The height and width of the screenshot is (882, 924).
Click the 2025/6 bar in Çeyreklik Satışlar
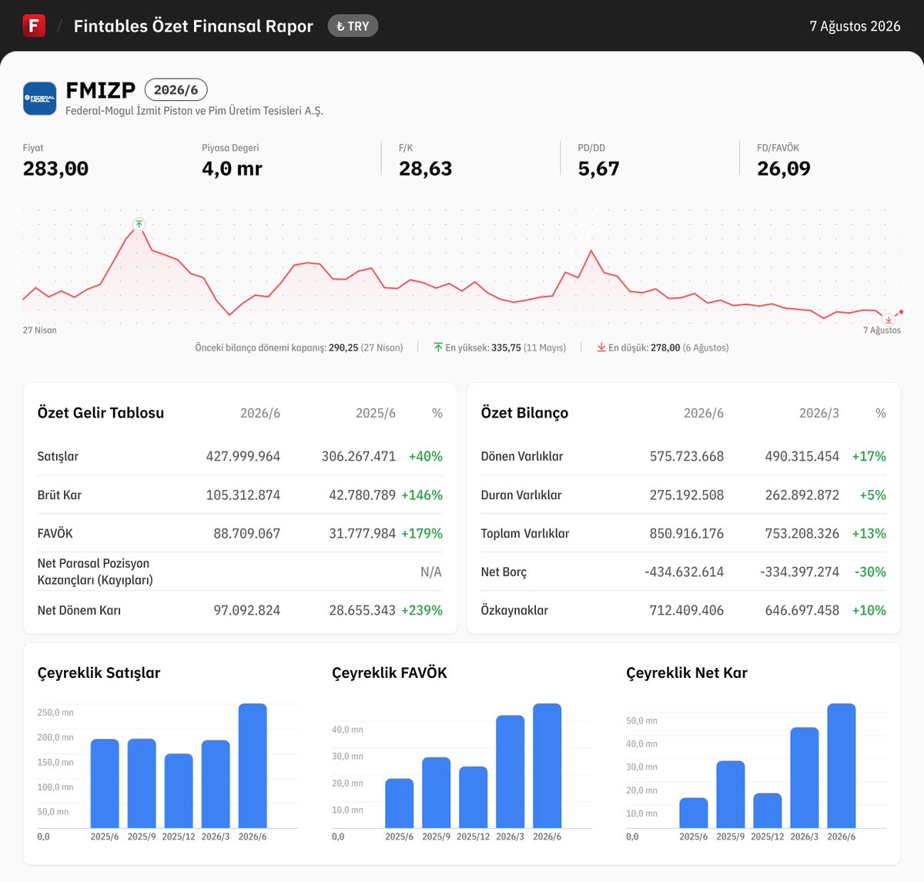[105, 783]
